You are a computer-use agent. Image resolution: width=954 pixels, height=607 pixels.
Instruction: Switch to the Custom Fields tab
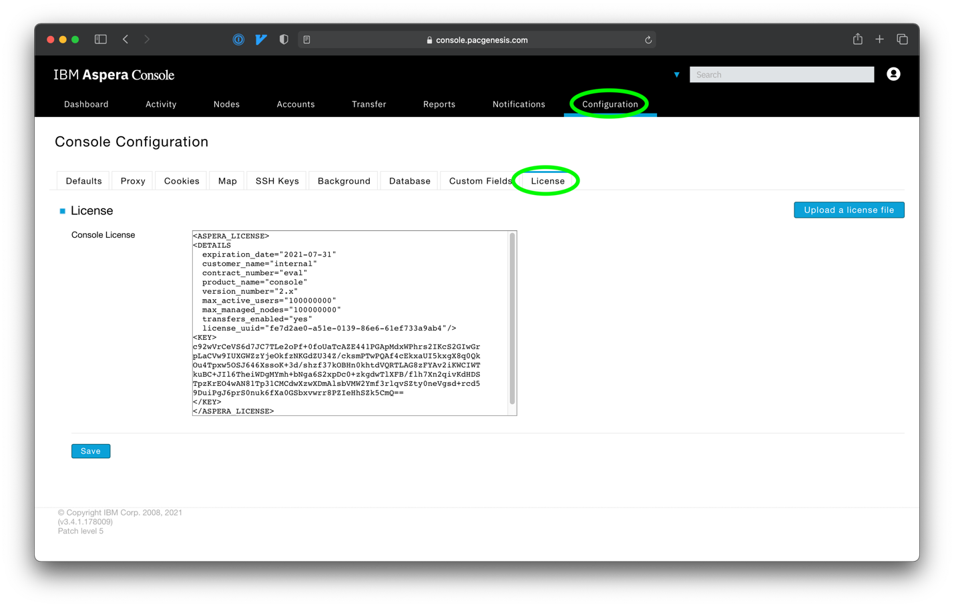tap(481, 181)
